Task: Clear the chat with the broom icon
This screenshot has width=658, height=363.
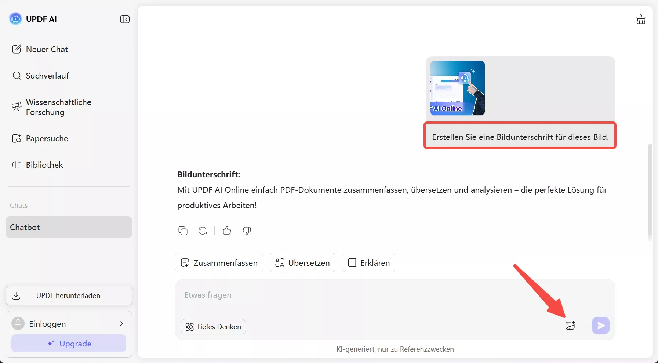Action: click(x=641, y=19)
